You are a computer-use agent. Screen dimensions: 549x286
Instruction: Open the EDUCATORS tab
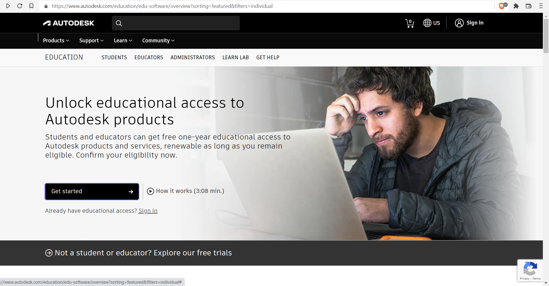pyautogui.click(x=149, y=57)
